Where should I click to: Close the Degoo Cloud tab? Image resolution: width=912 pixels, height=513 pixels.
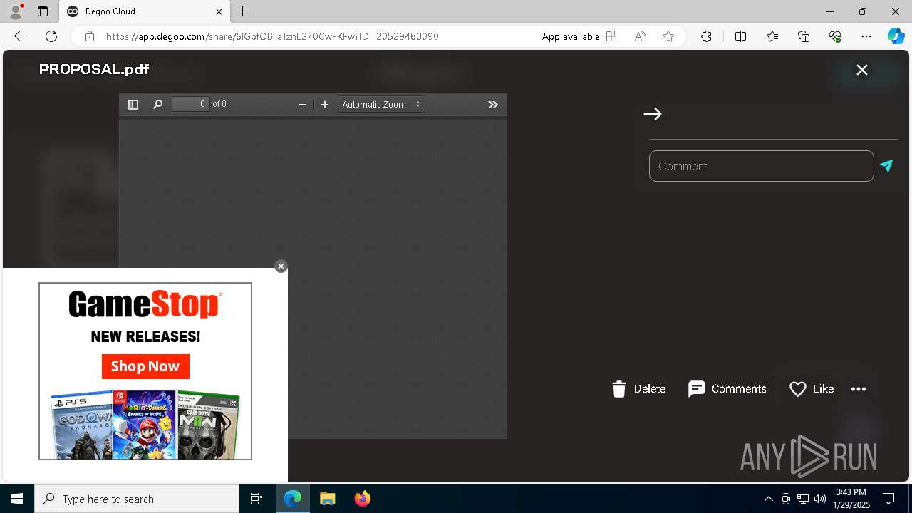[219, 11]
